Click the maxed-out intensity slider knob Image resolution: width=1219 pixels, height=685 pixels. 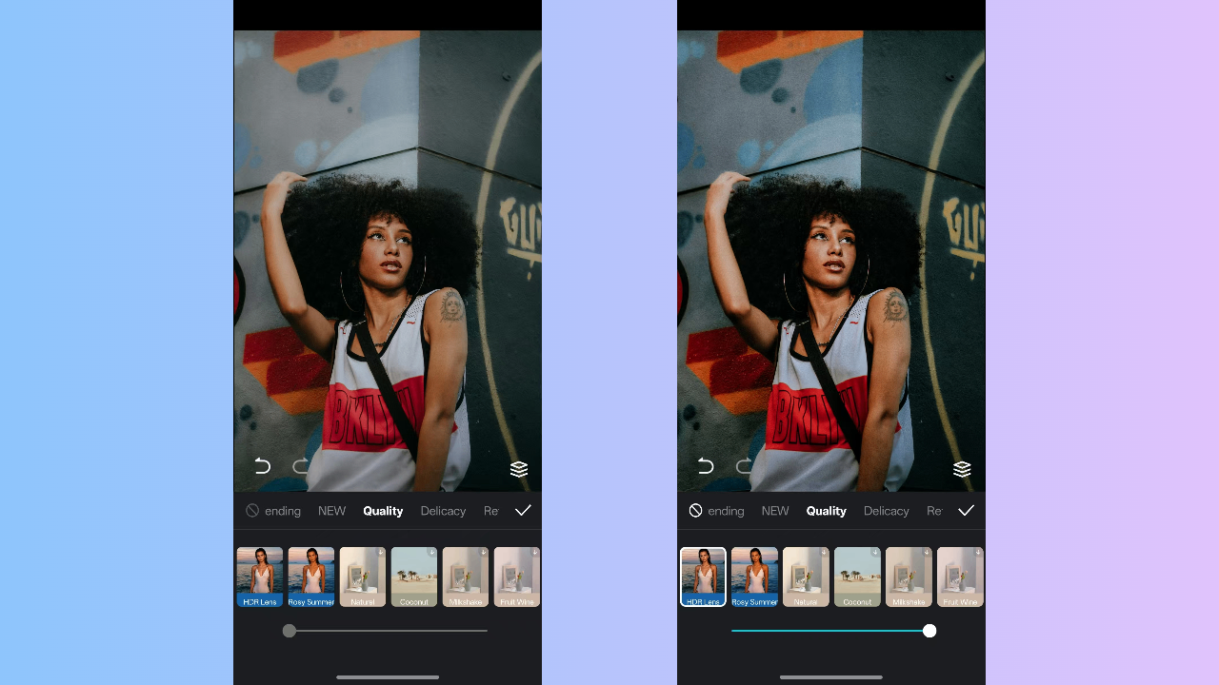click(929, 631)
